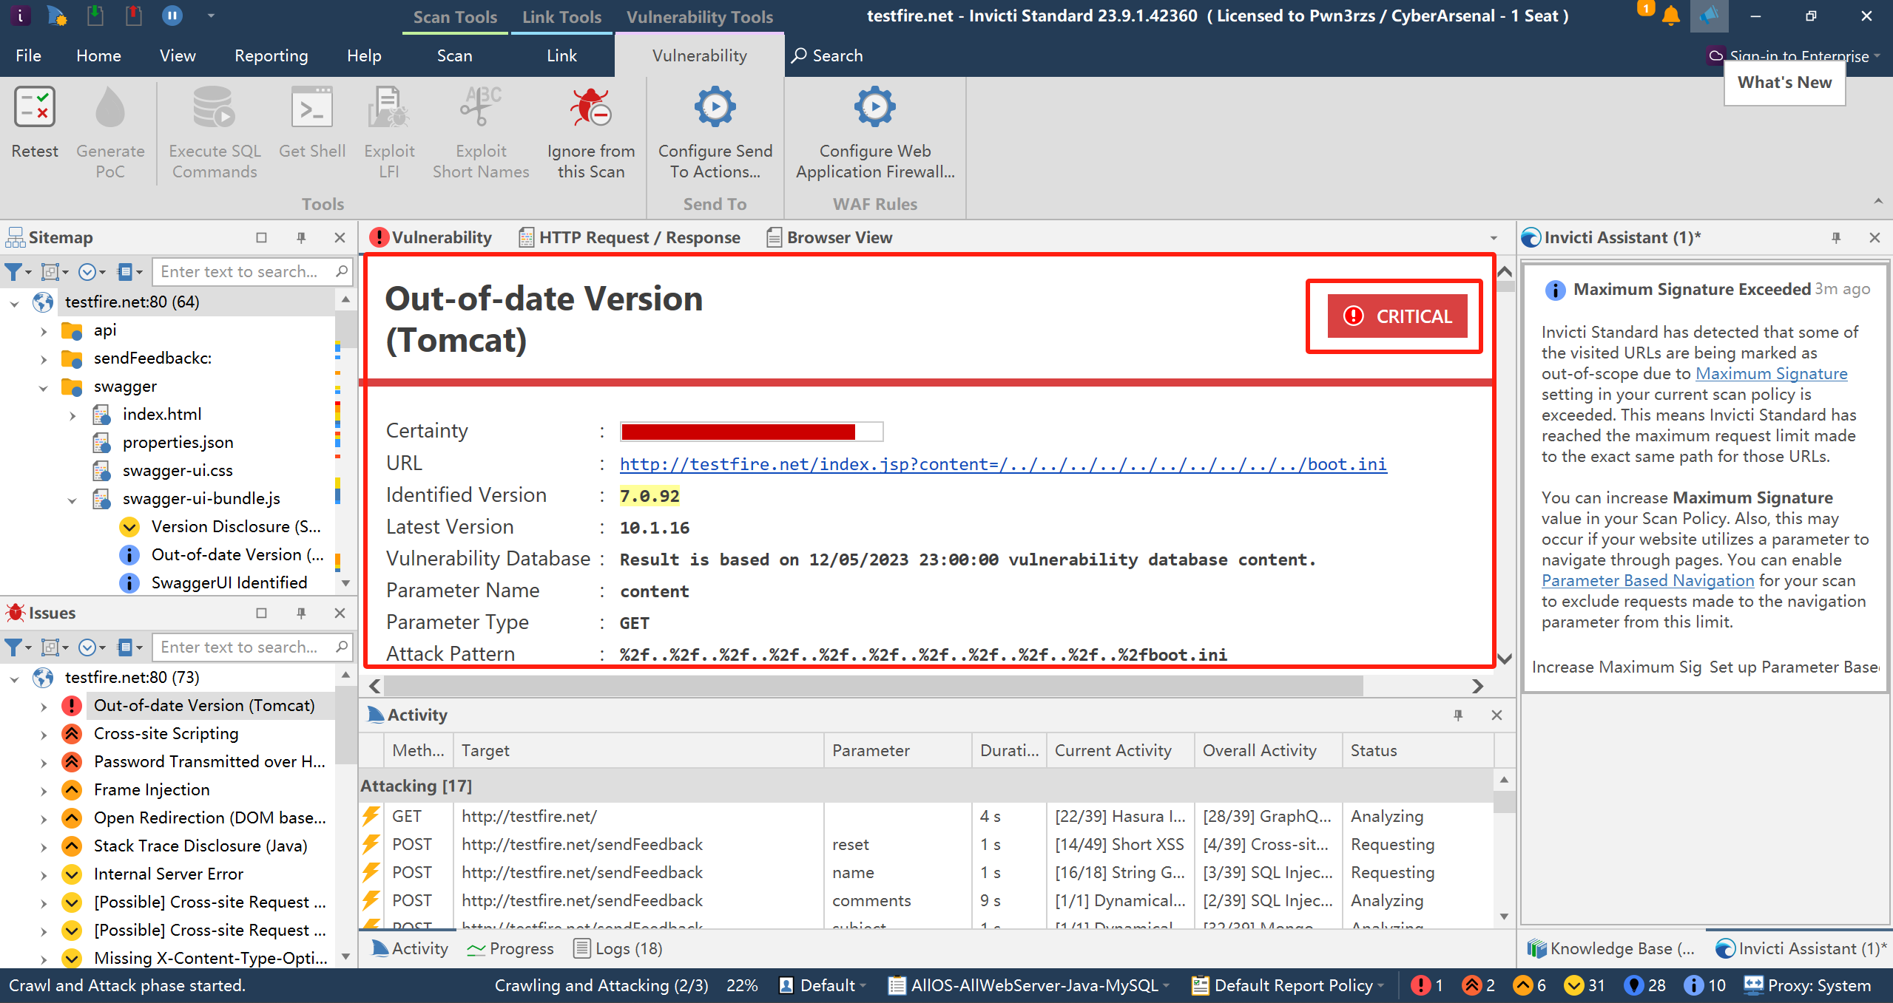Viewport: 1893px width, 1003px height.
Task: Select SwaggerUI Identified in Sitemap
Action: [x=229, y=582]
